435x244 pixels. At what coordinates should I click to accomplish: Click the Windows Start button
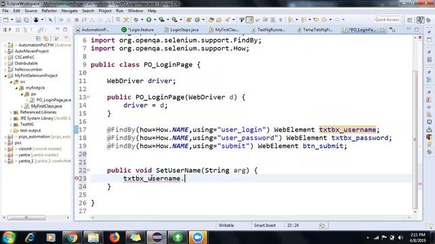click(x=9, y=237)
